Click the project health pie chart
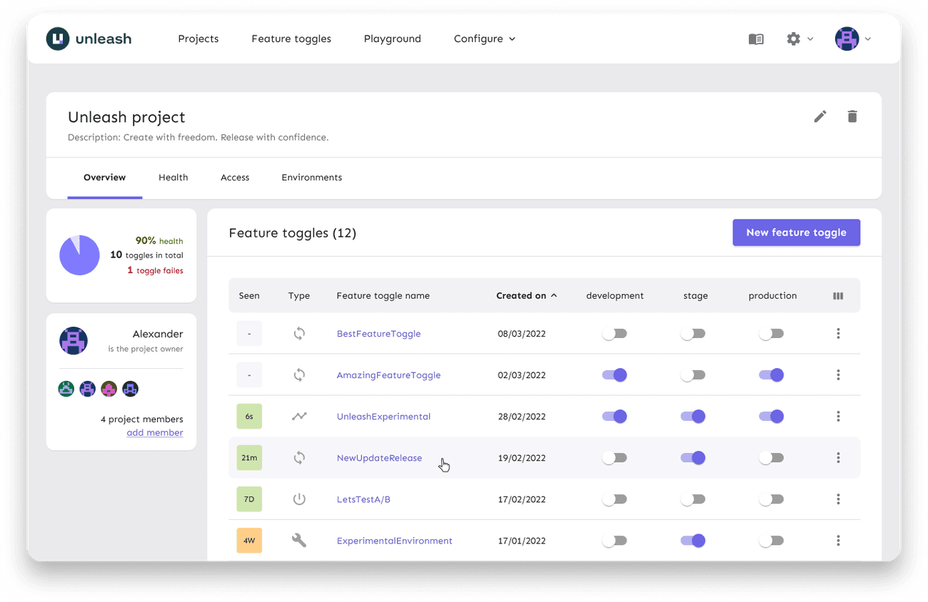This screenshot has height=602, width=928. click(x=79, y=255)
